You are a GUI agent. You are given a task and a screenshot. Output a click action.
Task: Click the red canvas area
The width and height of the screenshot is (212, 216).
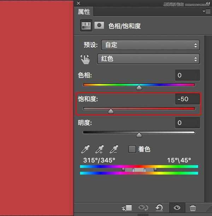pos(37,108)
